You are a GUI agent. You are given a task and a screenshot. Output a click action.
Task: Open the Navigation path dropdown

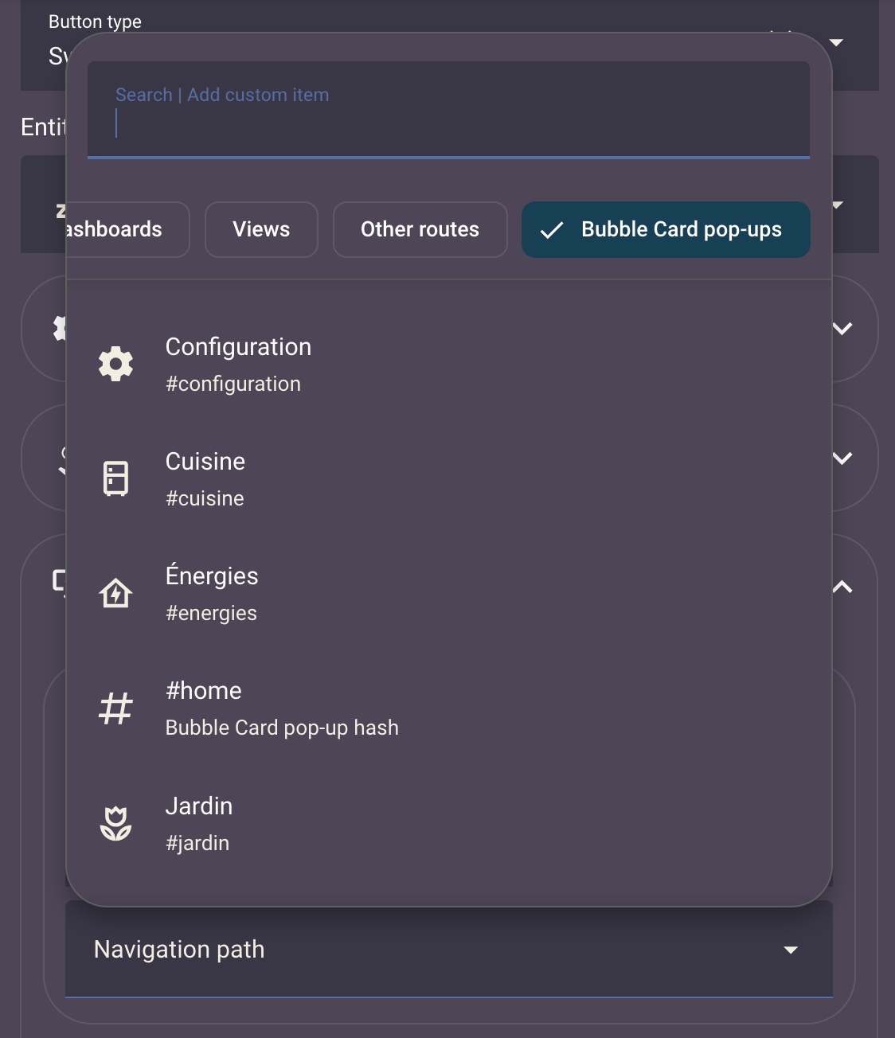coord(448,949)
